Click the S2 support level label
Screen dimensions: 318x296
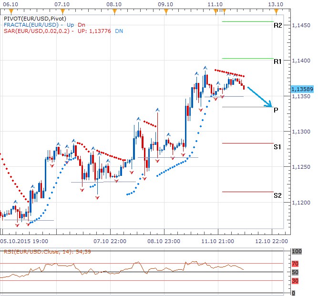pos(277,195)
